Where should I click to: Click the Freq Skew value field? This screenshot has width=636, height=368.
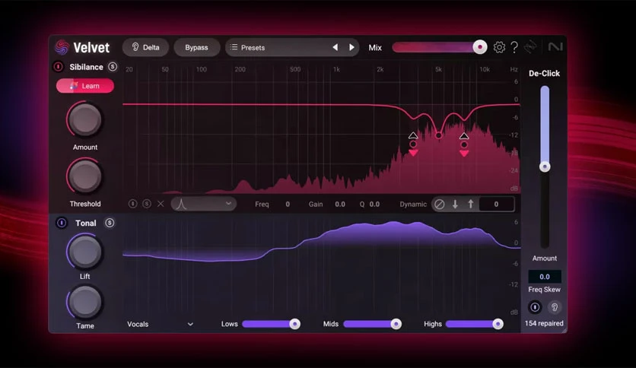pos(545,277)
